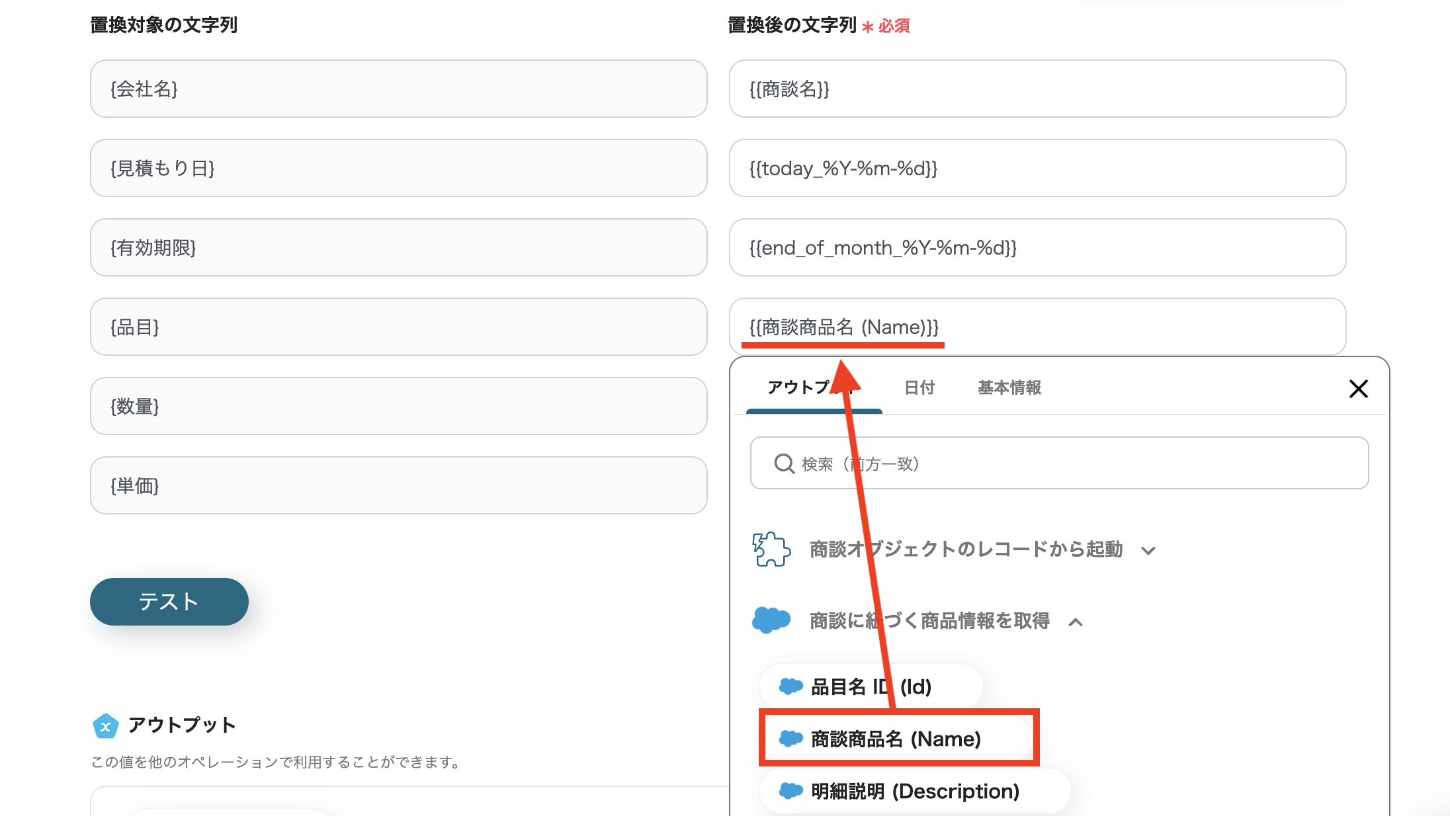Open the アウトプット tab
Image resolution: width=1450 pixels, height=816 pixels.
click(812, 388)
